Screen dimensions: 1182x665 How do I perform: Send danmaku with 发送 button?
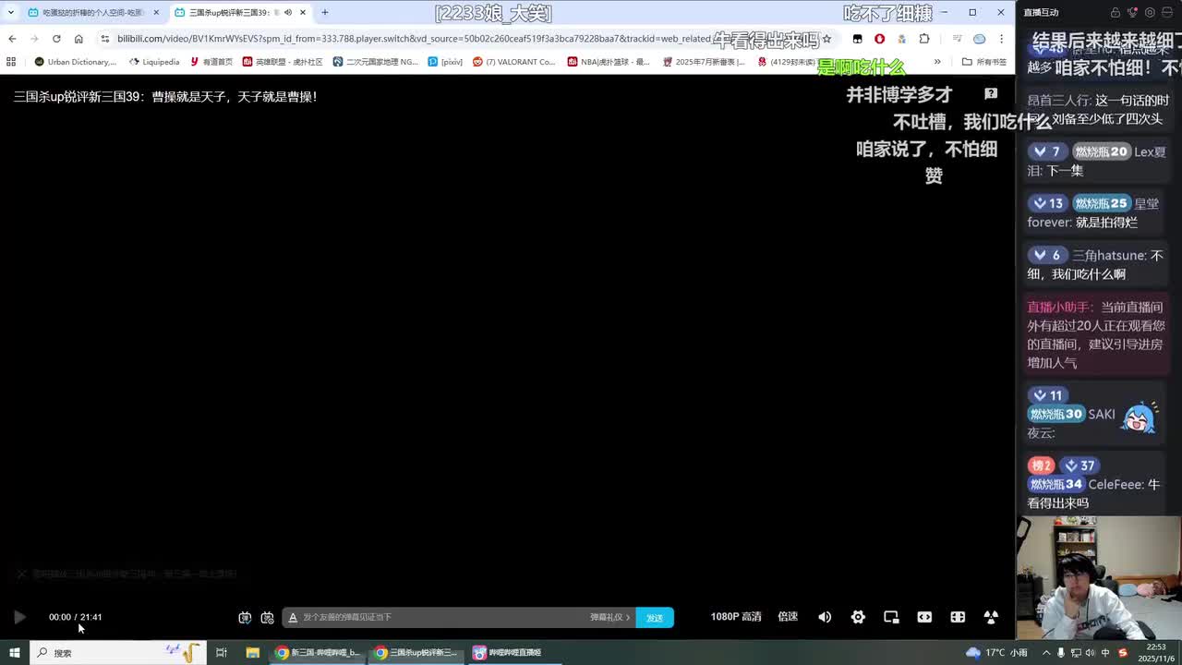pyautogui.click(x=655, y=617)
